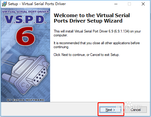151x117 pixels.
Task: Cancel the Virtual Serial Ports Driver setup
Action: [x=136, y=110]
